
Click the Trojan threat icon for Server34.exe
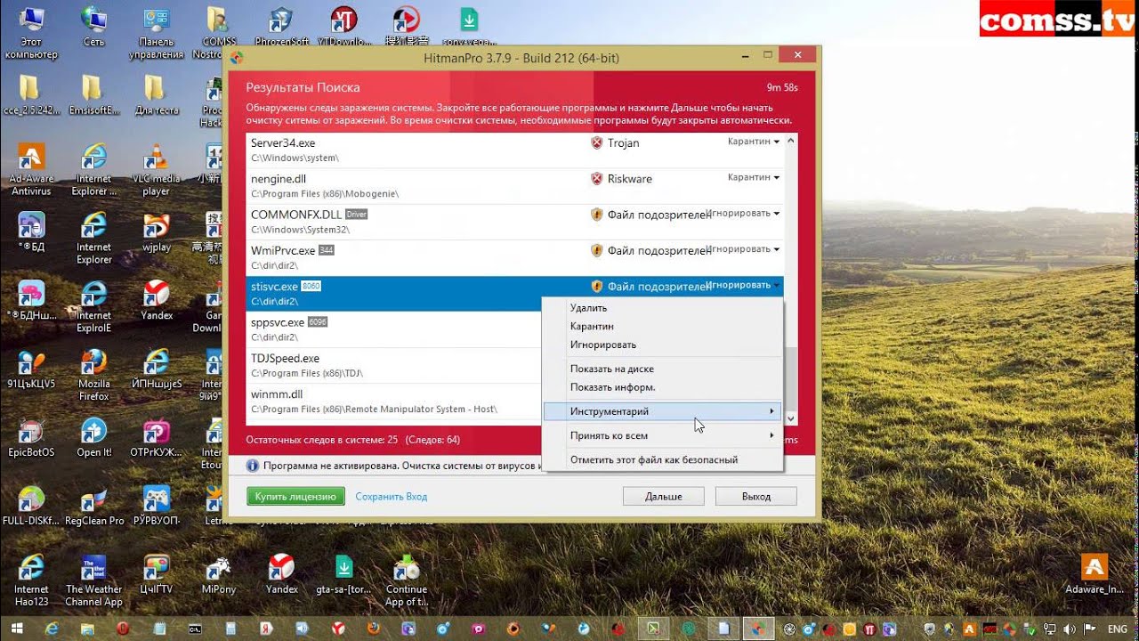[597, 142]
